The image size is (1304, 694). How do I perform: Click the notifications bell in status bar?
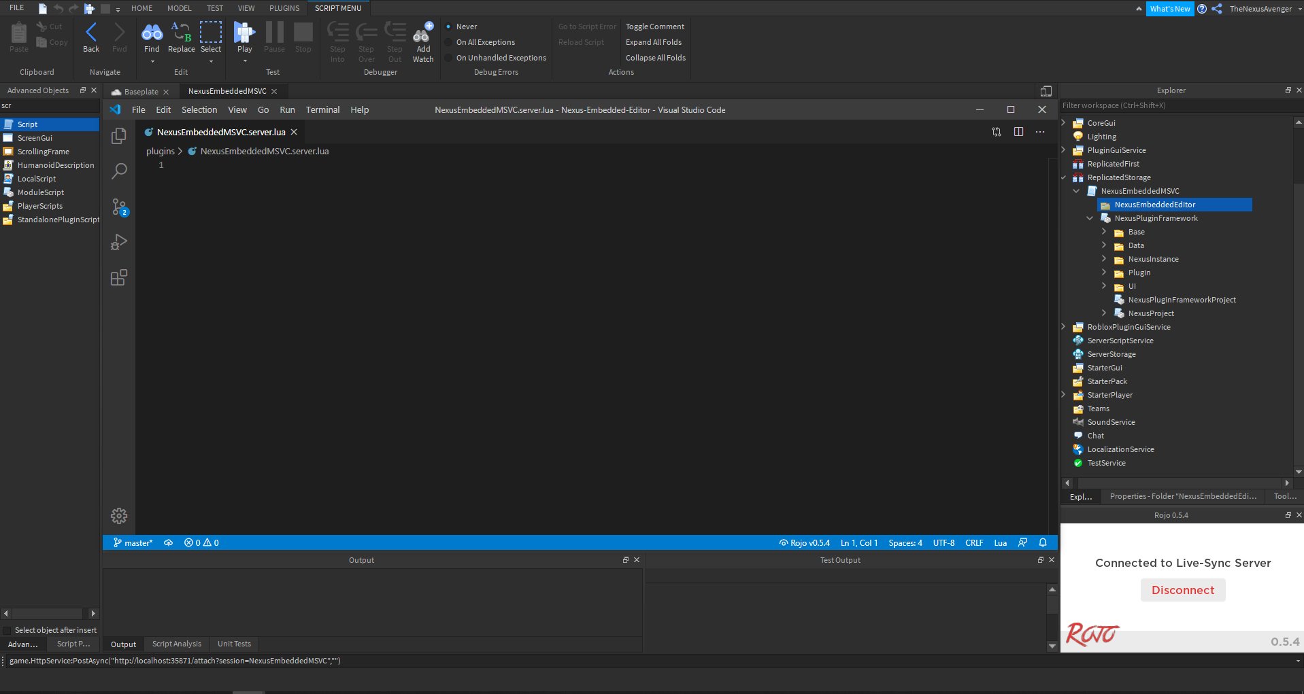1043,542
